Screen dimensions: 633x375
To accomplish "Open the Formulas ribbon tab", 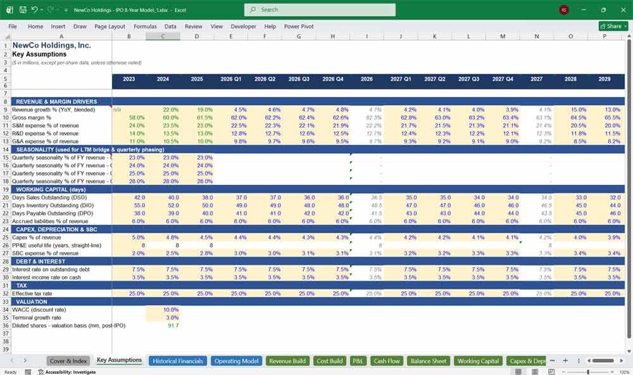I will click(145, 26).
